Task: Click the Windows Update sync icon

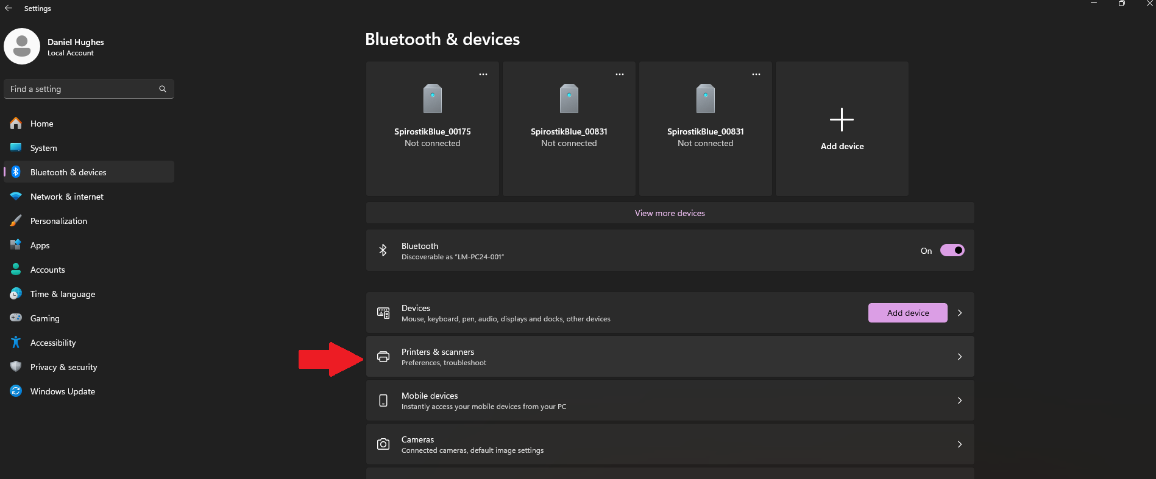Action: pos(16,391)
